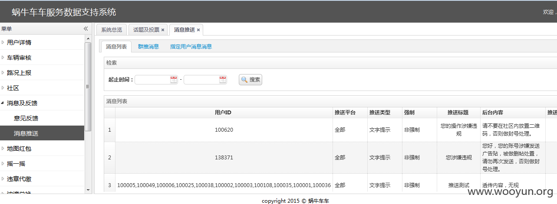This screenshot has width=557, height=204.
Task: Open the end date calendar picker
Action: point(223,80)
